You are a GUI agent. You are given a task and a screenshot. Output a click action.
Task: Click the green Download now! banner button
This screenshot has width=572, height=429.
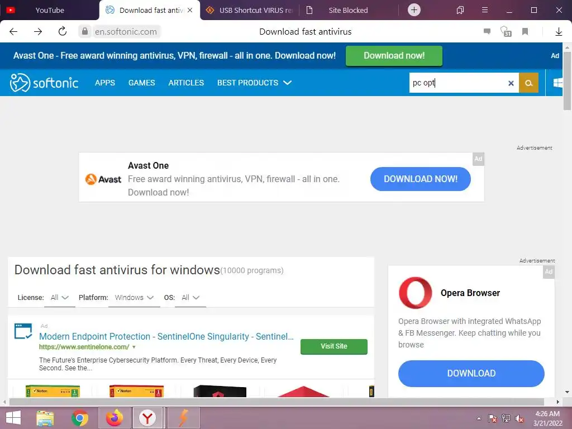point(394,56)
